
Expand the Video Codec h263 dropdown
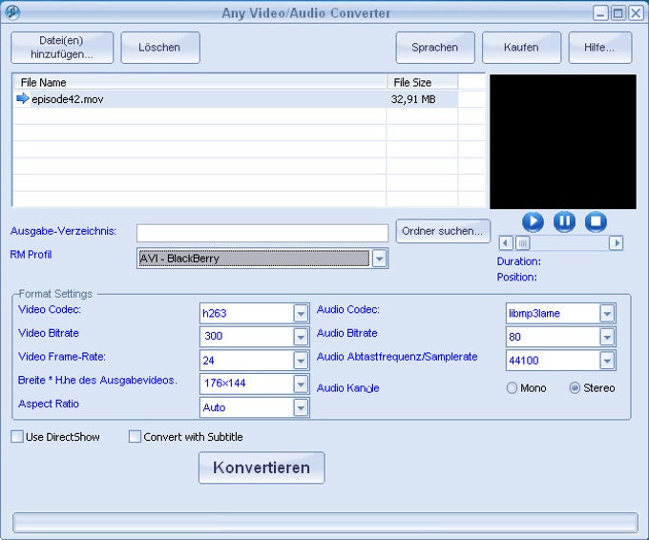[x=301, y=313]
